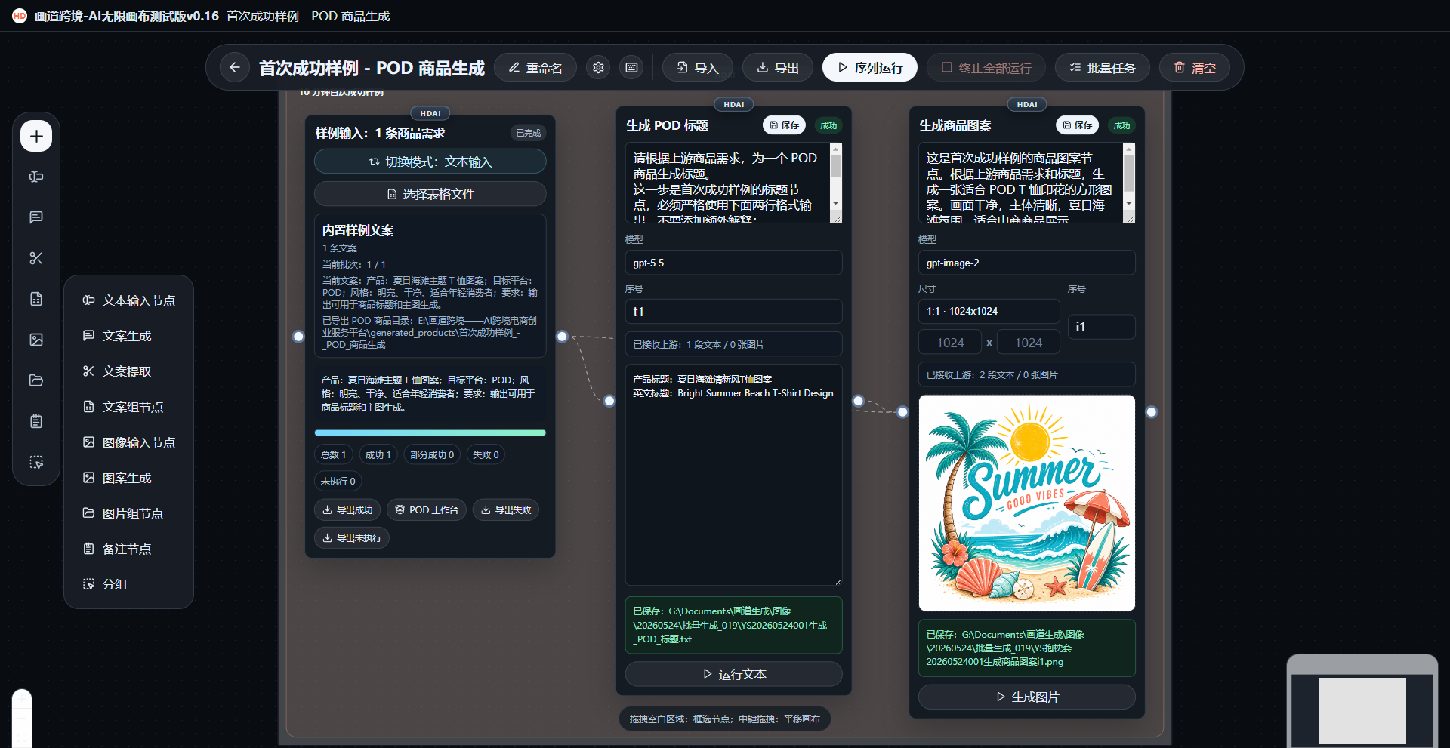Choose 文案提取 from node menu

tap(129, 371)
